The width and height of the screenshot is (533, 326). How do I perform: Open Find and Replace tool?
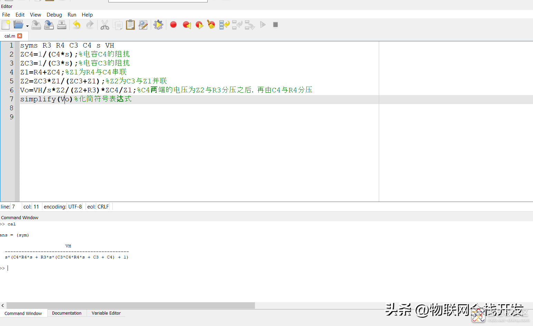(x=143, y=25)
